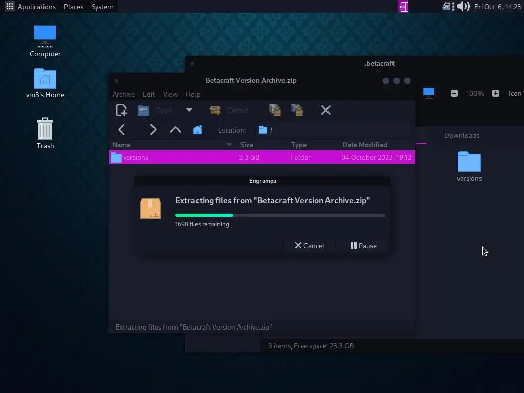Sort by the Date Modified column header

364,145
